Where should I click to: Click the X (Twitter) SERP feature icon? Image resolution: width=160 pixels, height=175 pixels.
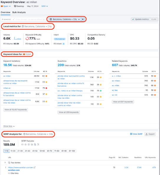coord(38,144)
